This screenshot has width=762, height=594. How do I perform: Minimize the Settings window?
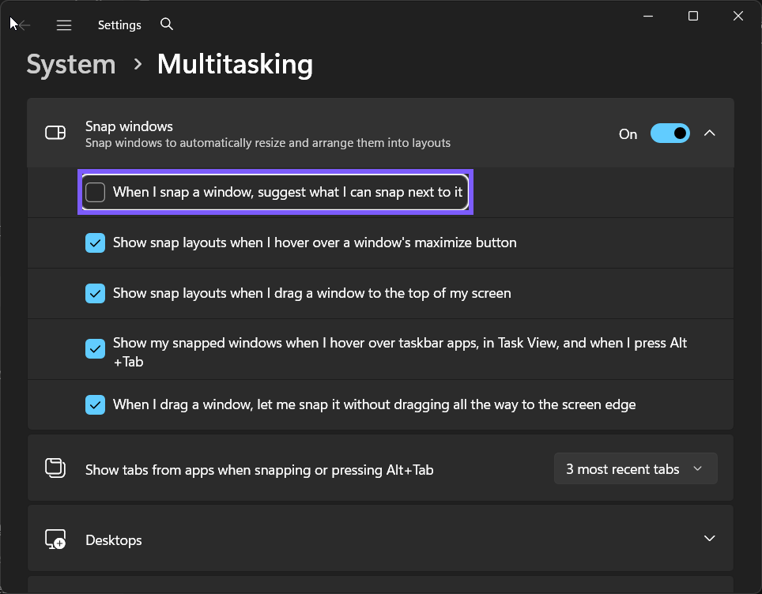[648, 16]
